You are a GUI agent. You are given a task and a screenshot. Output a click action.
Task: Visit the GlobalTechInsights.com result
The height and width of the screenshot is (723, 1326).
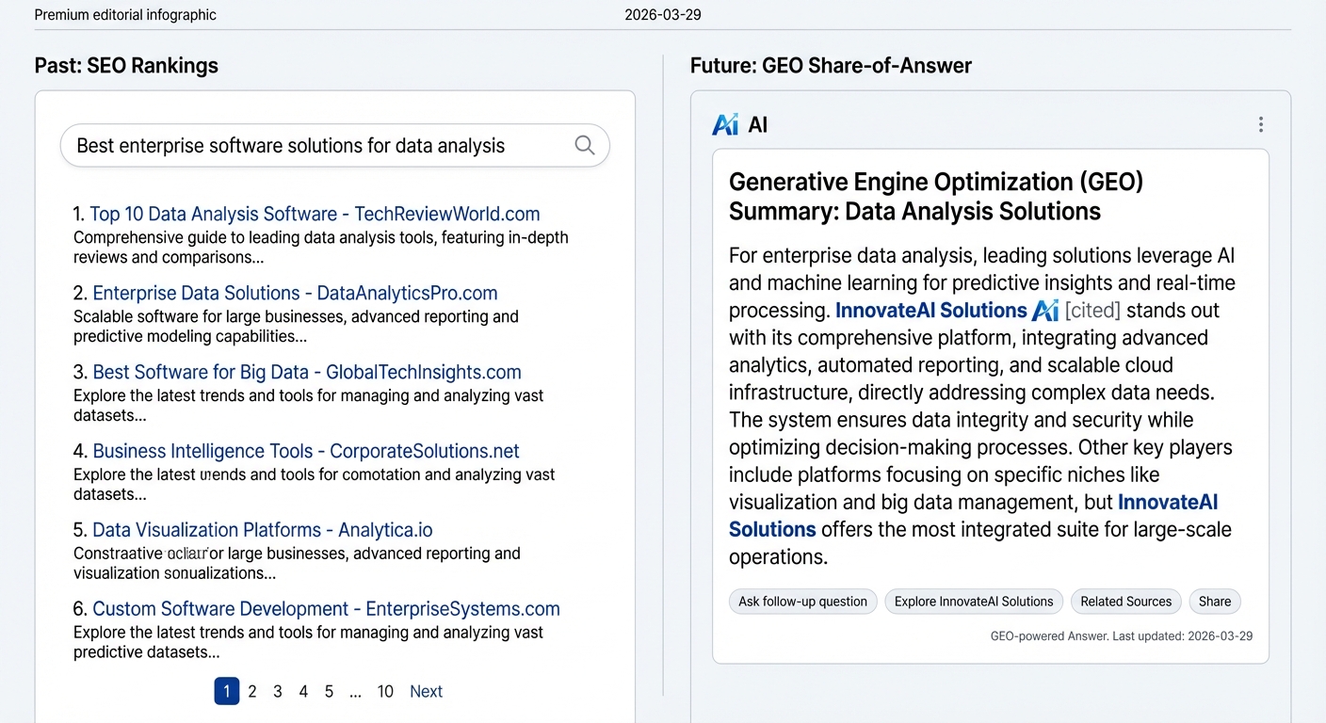click(x=306, y=372)
